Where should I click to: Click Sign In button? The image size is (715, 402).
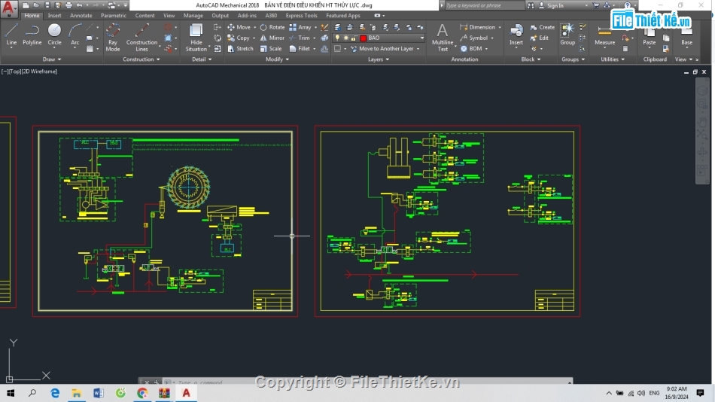[x=551, y=5]
